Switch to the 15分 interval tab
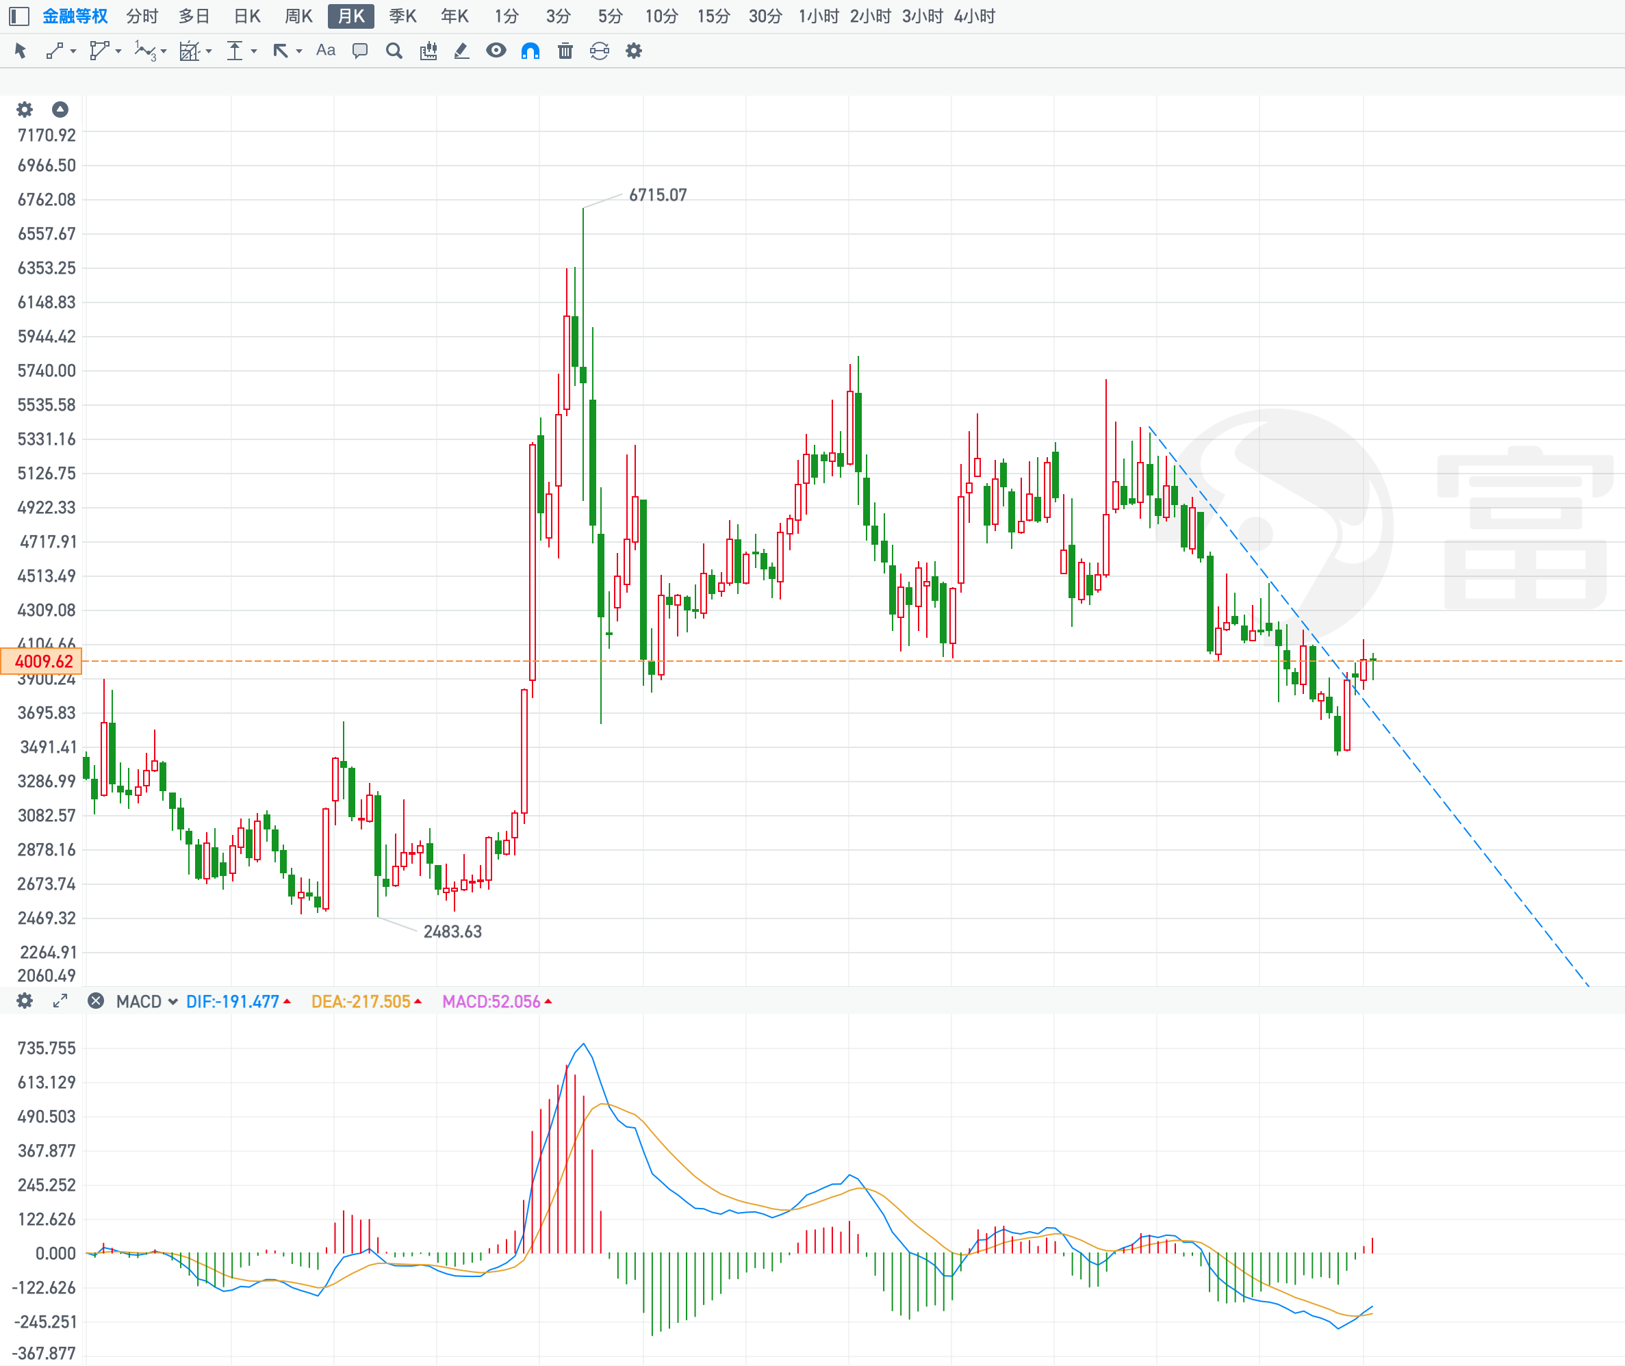This screenshot has height=1366, width=1625. [713, 16]
